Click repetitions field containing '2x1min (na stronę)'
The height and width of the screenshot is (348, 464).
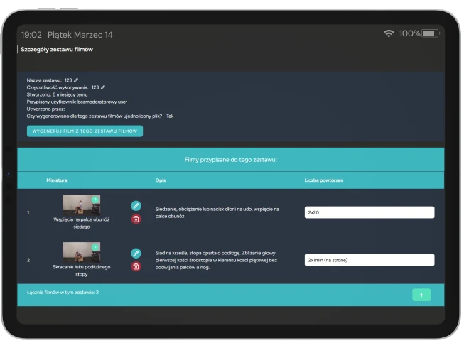(369, 260)
